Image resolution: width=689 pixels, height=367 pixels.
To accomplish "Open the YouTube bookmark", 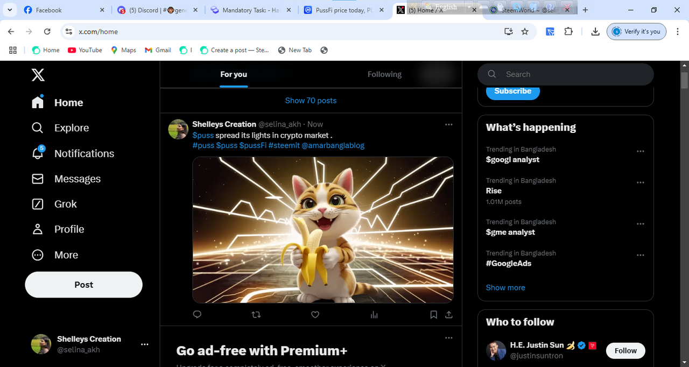I will tap(85, 50).
